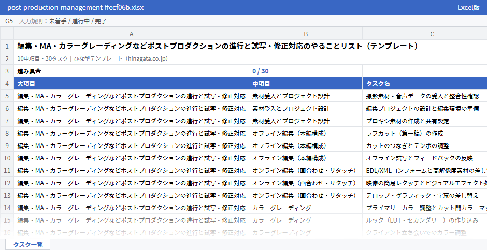Click the タスク名 header cell

coord(425,83)
